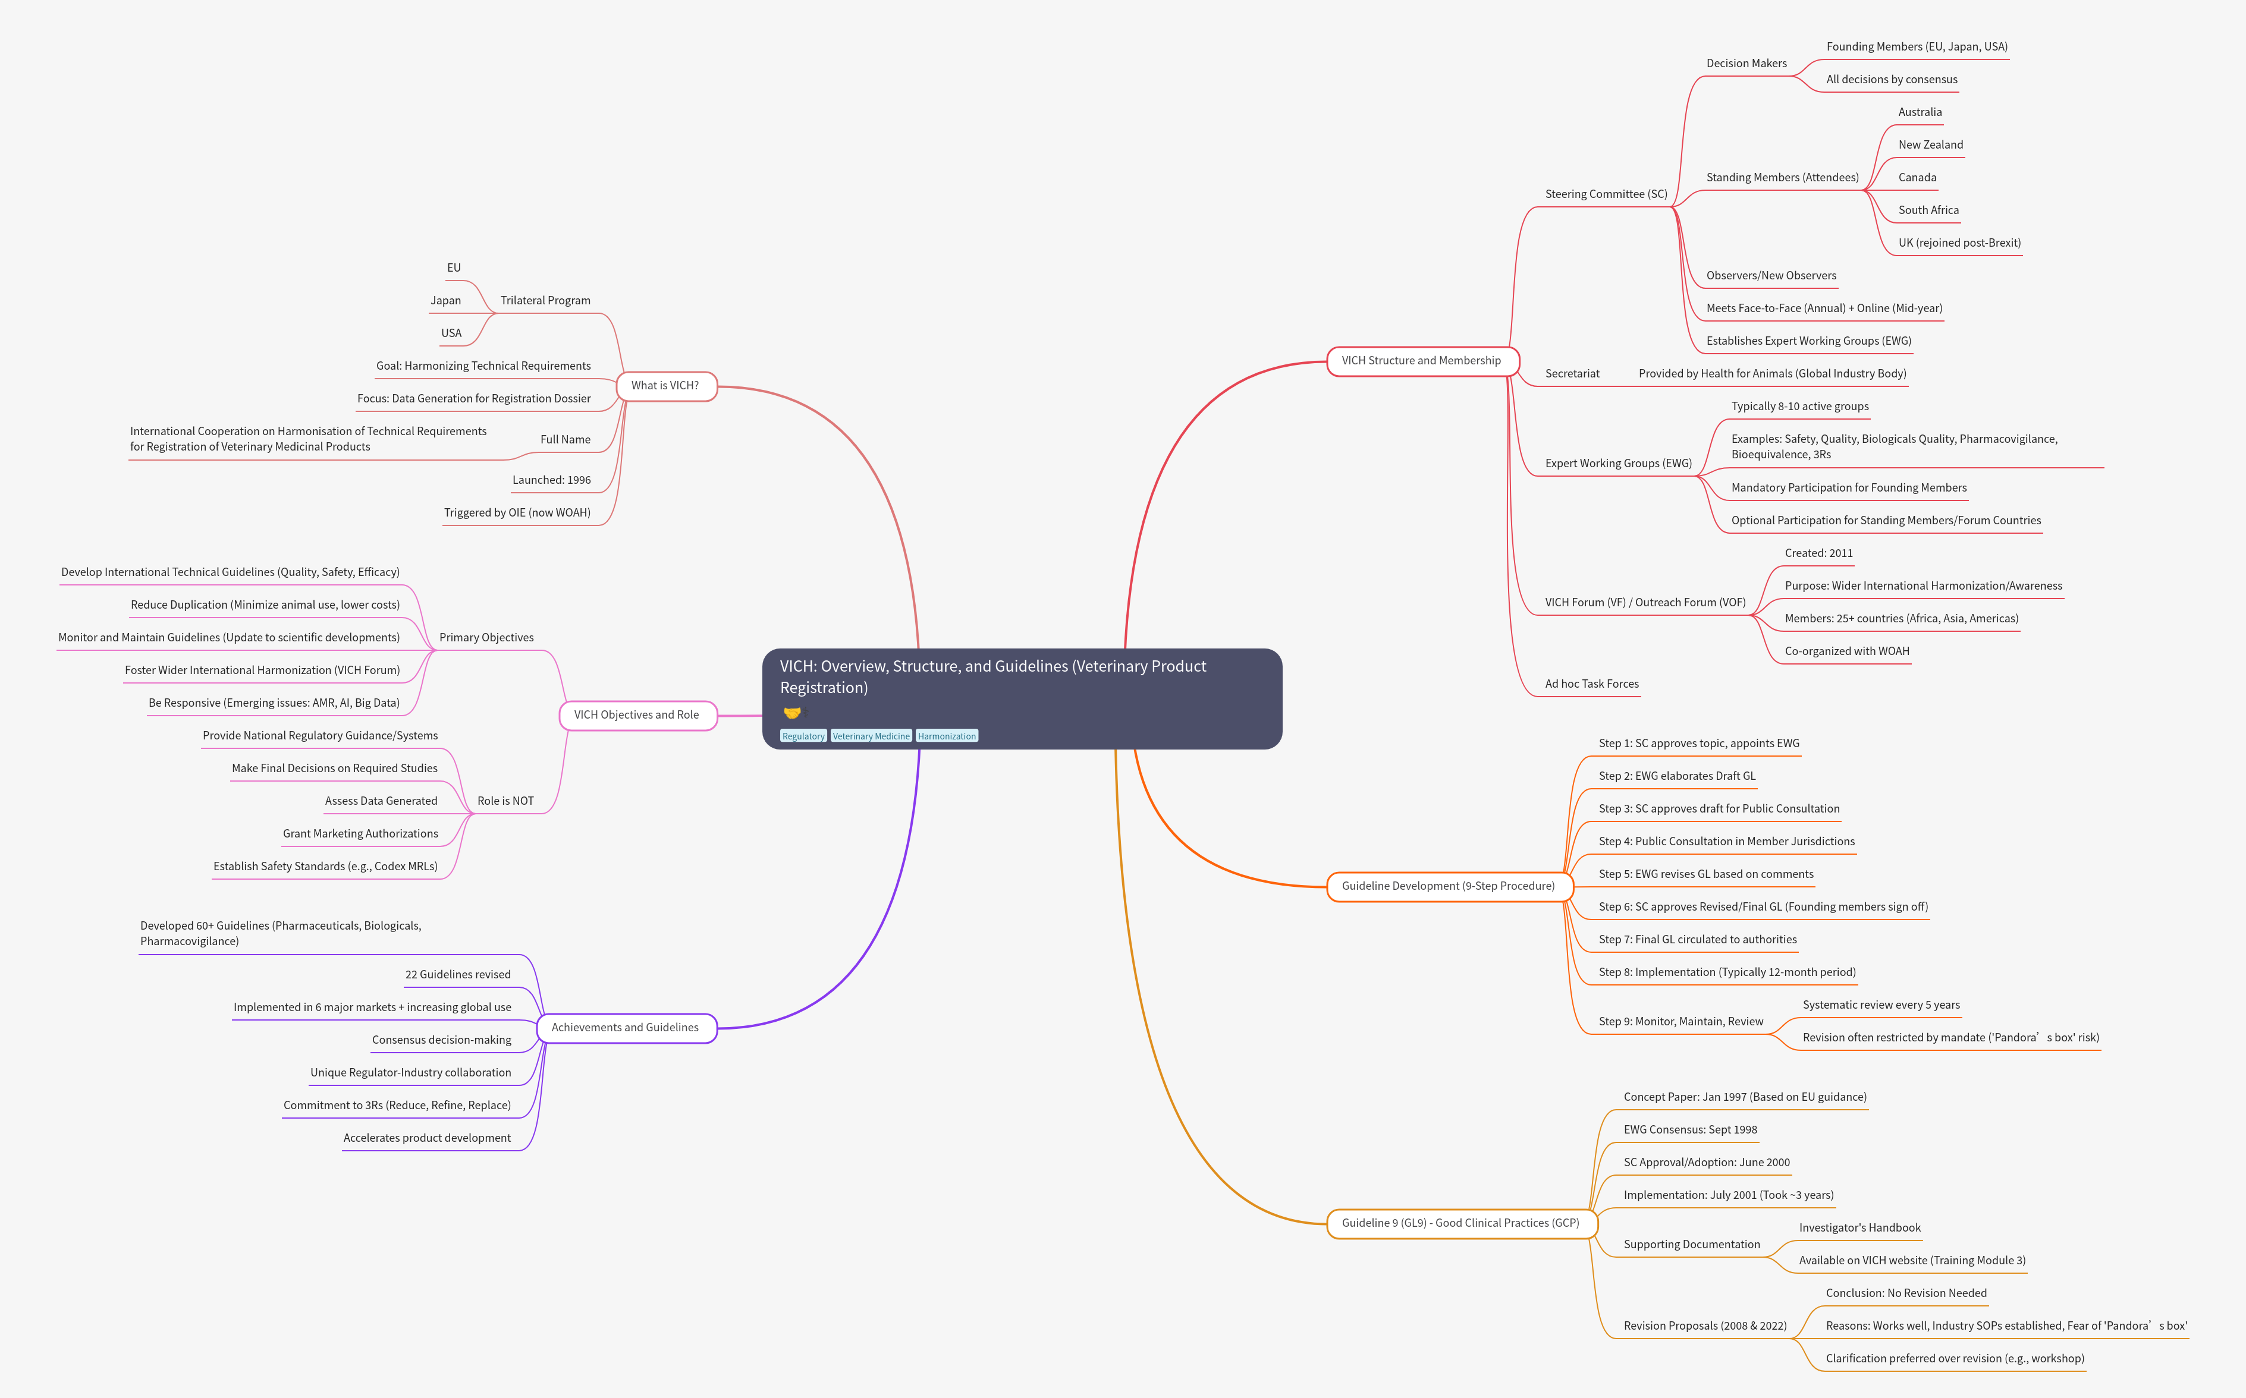Viewport: 2246px width, 1398px height.
Task: Select VICH Objectives and Role node
Action: (636, 714)
